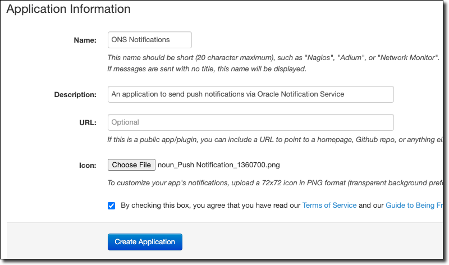The image size is (449, 265).
Task: Click the optional URL input field
Action: click(x=250, y=122)
